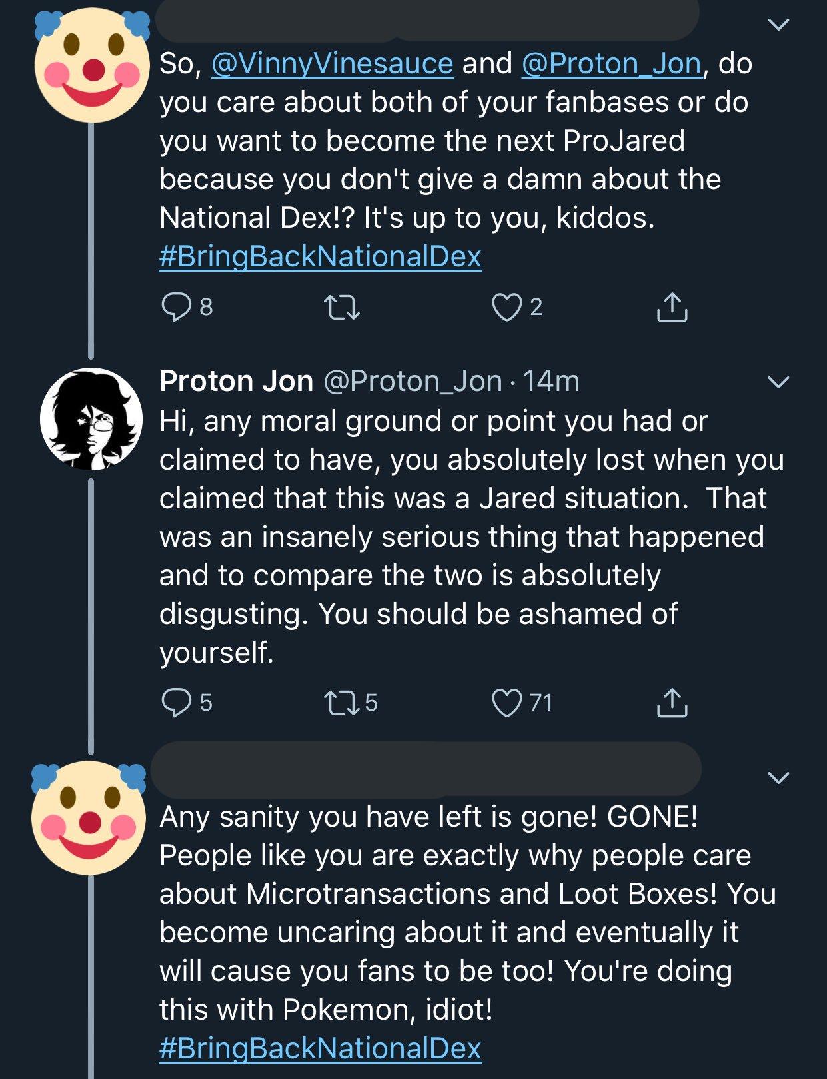The height and width of the screenshot is (1079, 827).
Task: Open the chevron menu on the last tweet
Action: pyautogui.click(x=778, y=777)
